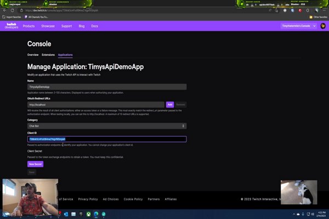This screenshot has height=219, width=329.
Task: Reload the page with the refresh icon
Action: 13,10
